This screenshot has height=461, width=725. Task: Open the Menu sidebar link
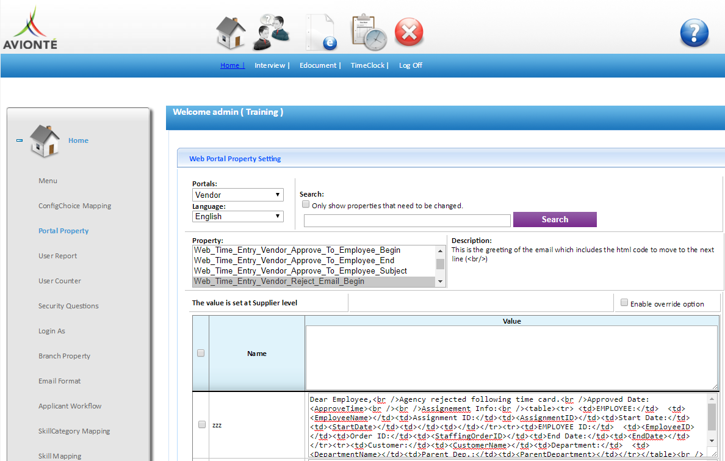tap(48, 181)
